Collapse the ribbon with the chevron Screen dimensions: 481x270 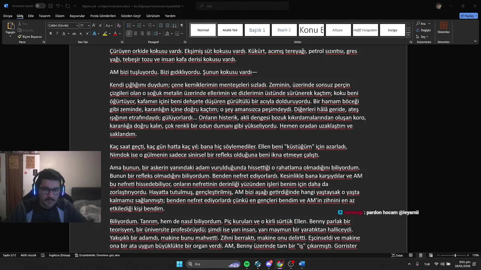coord(475,41)
